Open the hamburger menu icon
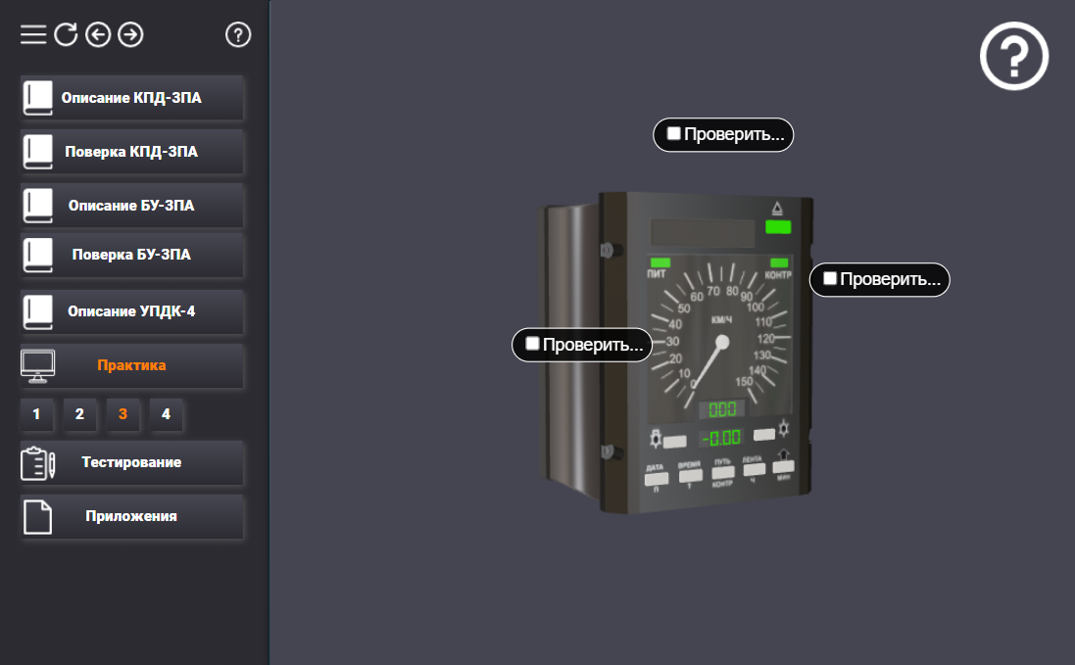 pyautogui.click(x=33, y=35)
